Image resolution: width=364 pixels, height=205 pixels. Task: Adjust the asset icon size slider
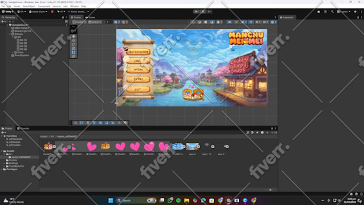tap(270, 190)
